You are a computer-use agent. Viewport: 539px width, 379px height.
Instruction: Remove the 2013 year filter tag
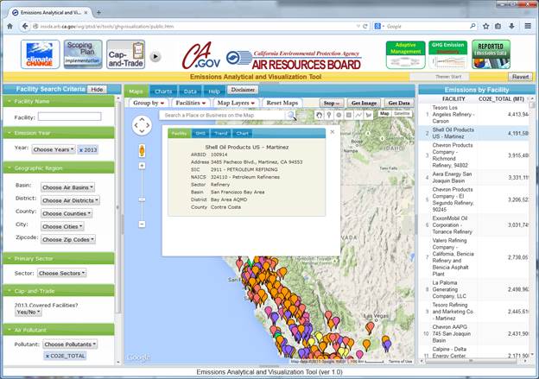point(80,149)
